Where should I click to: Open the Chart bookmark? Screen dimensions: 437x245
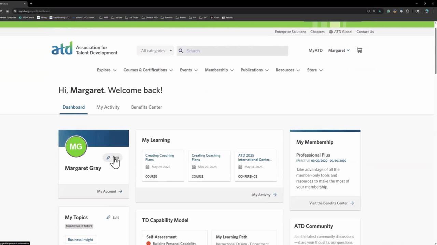[x=215, y=17]
